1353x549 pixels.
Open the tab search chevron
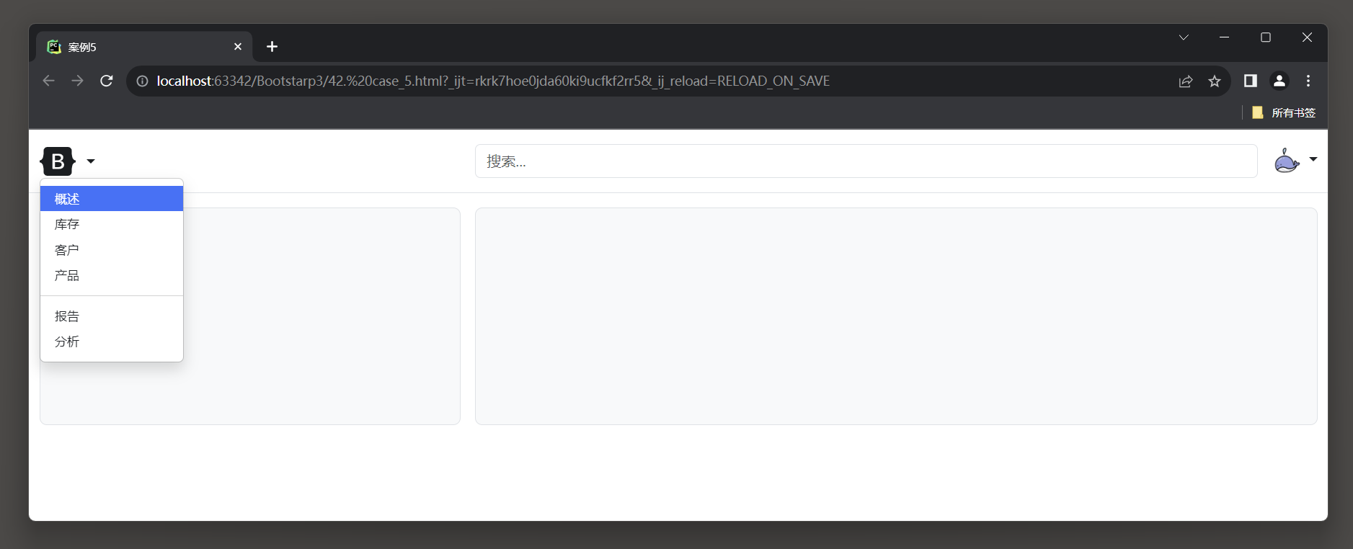pyautogui.click(x=1184, y=37)
